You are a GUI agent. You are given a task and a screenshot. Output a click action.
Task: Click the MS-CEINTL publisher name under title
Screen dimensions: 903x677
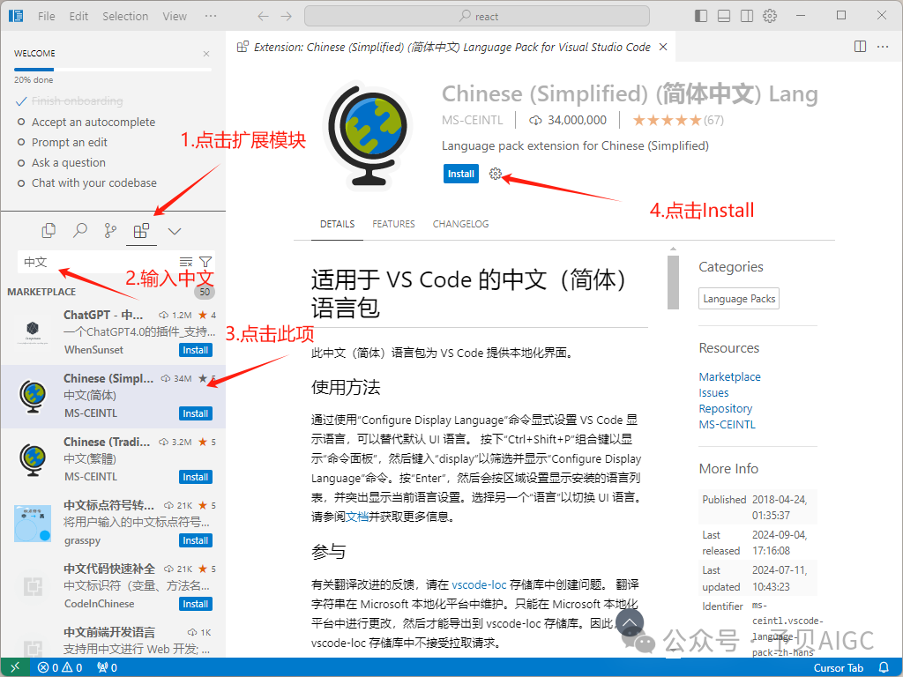[473, 120]
